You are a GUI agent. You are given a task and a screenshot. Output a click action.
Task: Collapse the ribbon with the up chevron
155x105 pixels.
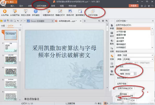[138, 2]
